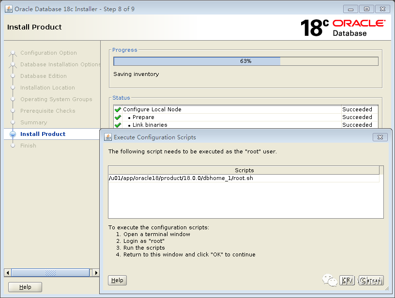The height and width of the screenshot is (298, 395).
Task: Click the Link binaries label
Action: [x=150, y=125]
